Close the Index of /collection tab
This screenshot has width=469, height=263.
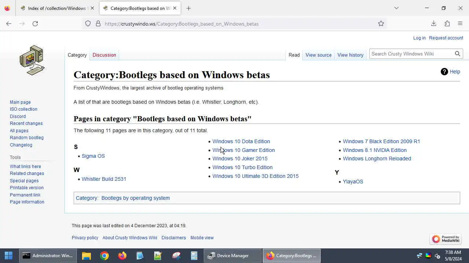[x=92, y=8]
